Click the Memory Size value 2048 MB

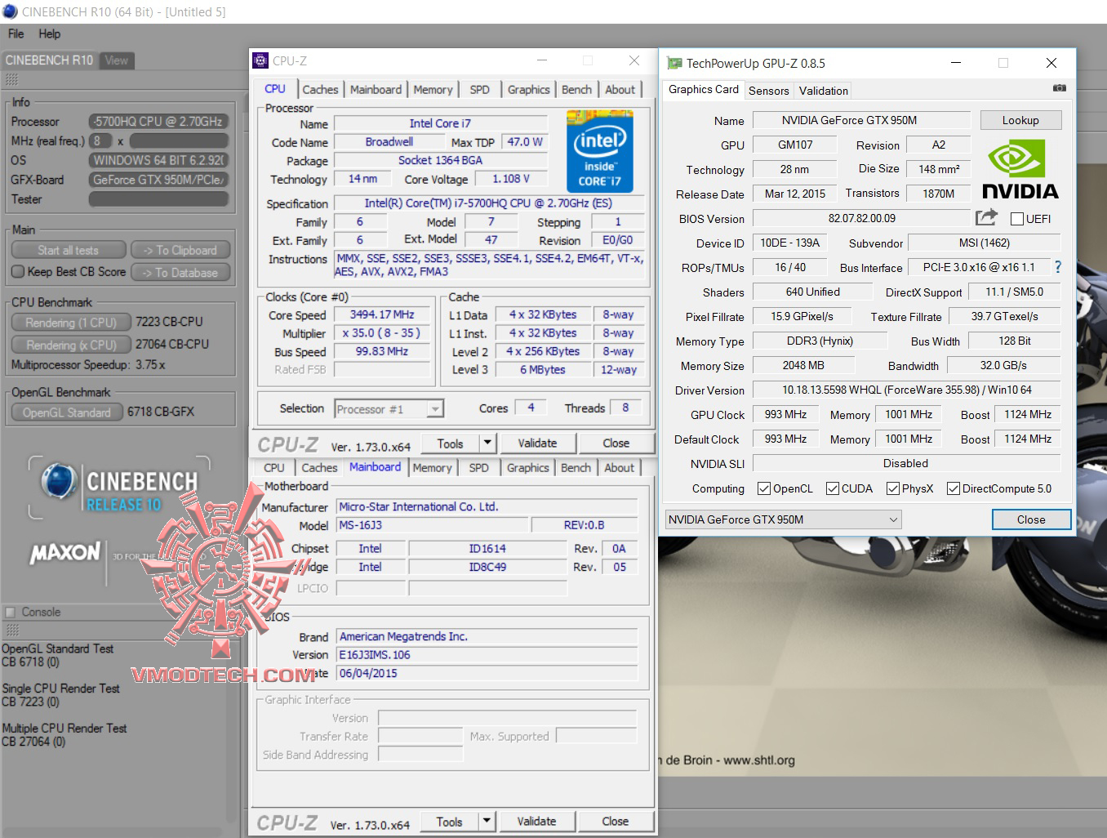803,366
